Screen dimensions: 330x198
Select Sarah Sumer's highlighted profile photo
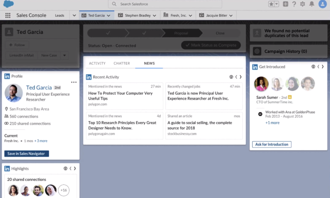[261, 84]
